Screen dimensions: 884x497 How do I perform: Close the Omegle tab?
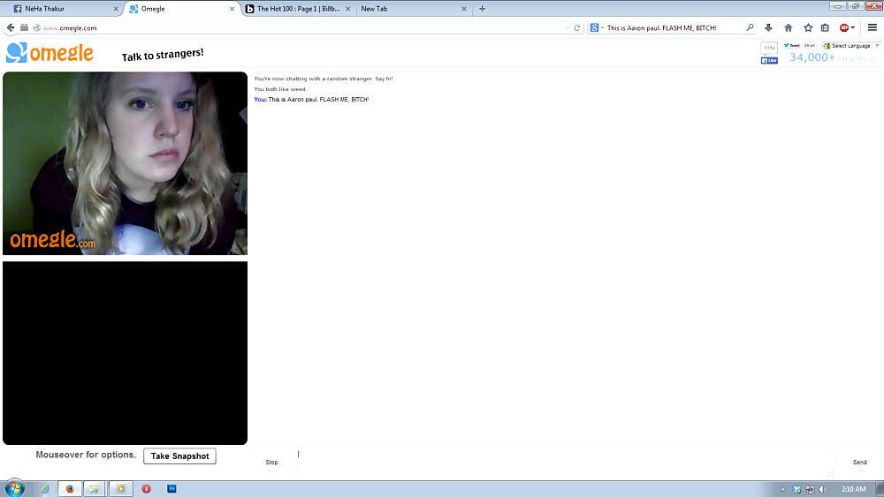click(232, 9)
